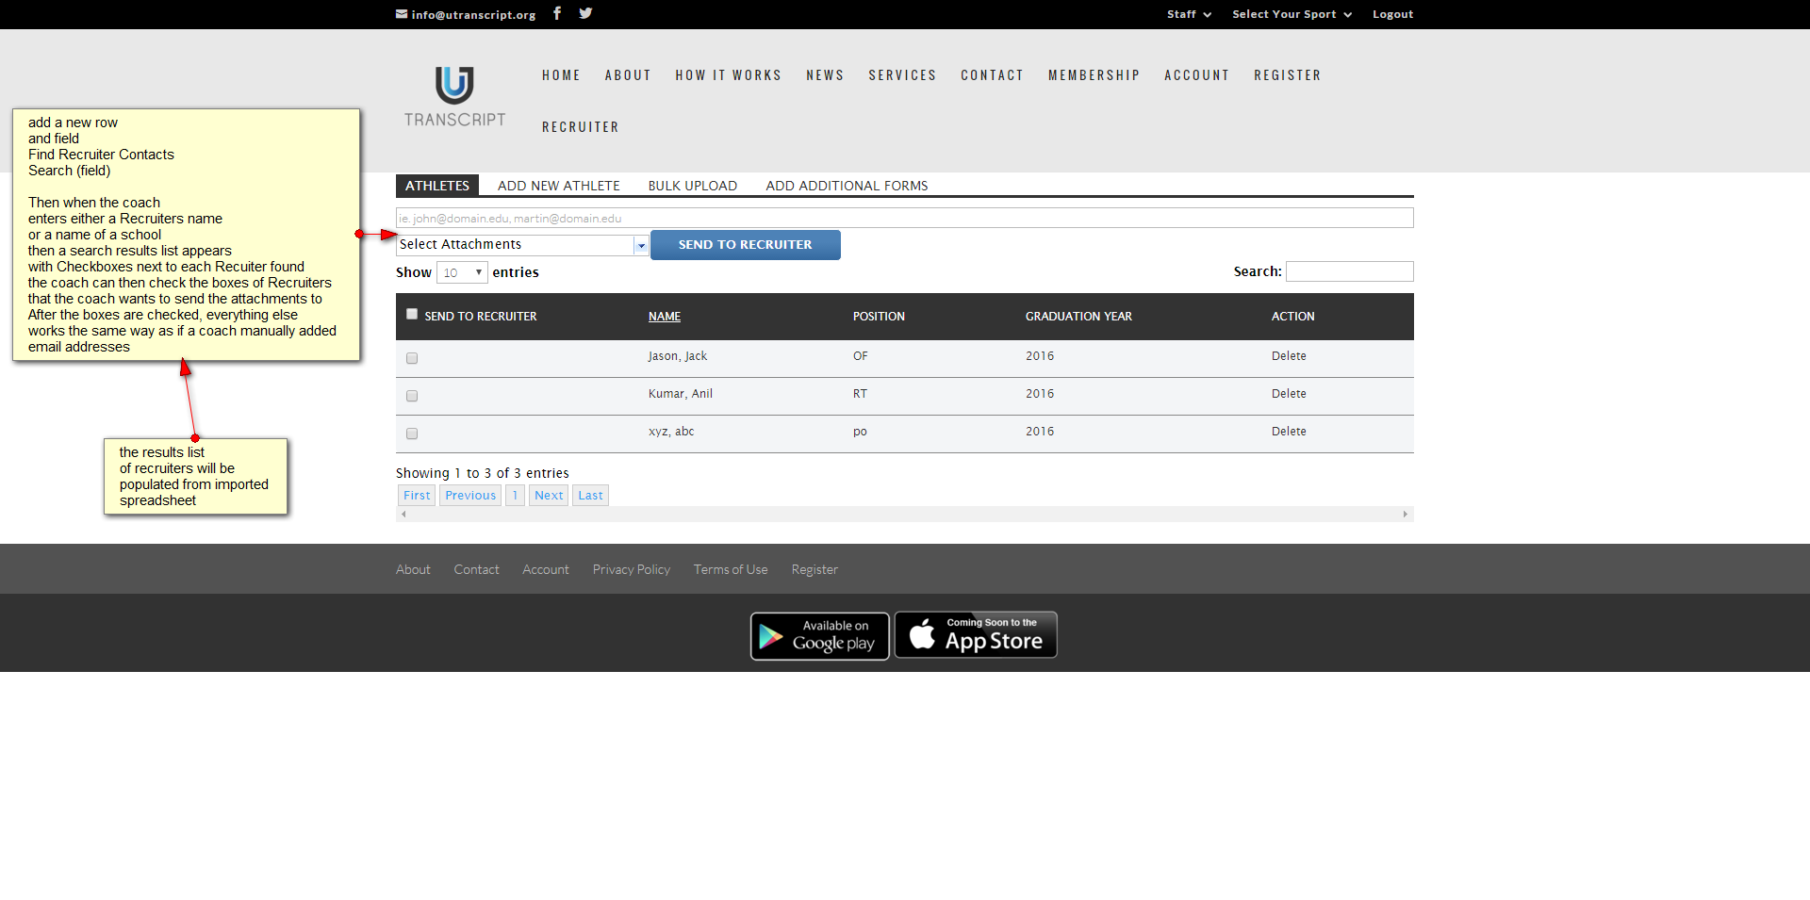1810x900 pixels.
Task: Click the horizontal table scrollbar
Action: coord(905,515)
